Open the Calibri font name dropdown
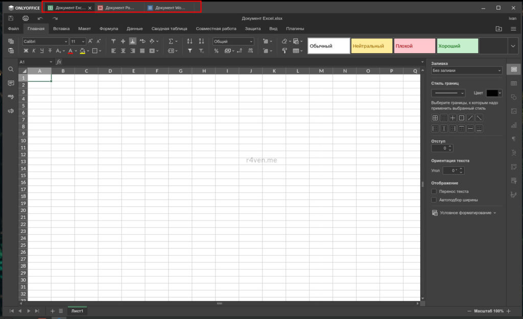 pyautogui.click(x=45, y=41)
